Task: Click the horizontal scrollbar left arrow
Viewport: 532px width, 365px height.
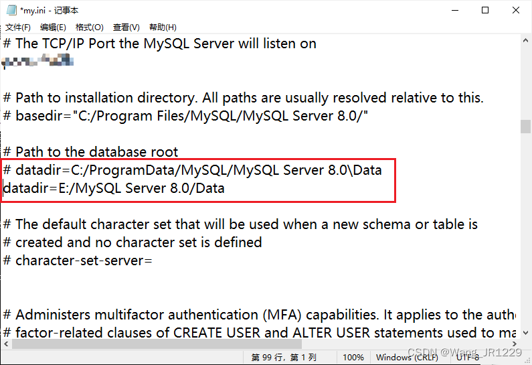Action: [7, 344]
